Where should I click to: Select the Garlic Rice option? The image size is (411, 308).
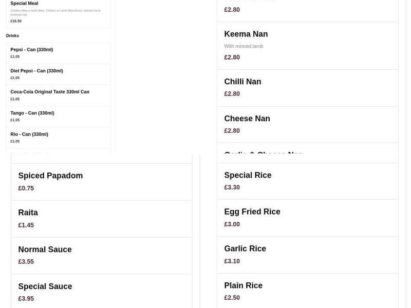pyautogui.click(x=307, y=254)
